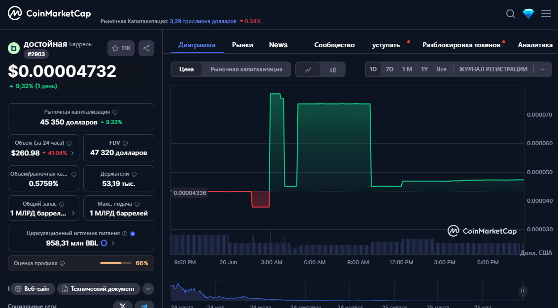Click the $260.98 volume value
This screenshot has height=308, width=558.
click(x=25, y=153)
